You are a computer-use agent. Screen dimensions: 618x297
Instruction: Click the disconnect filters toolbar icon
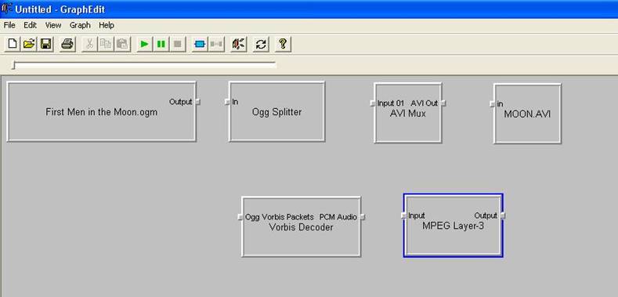click(216, 44)
